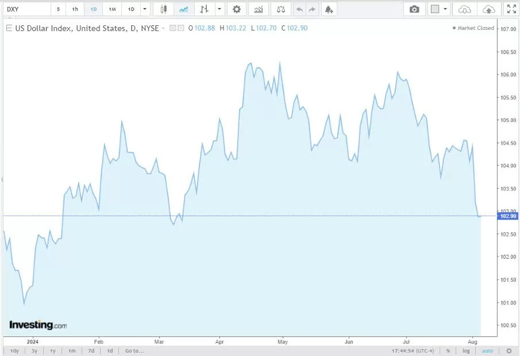Open the save-to-cloud upload icon
The height and width of the screenshot is (356, 520).
(488, 9)
